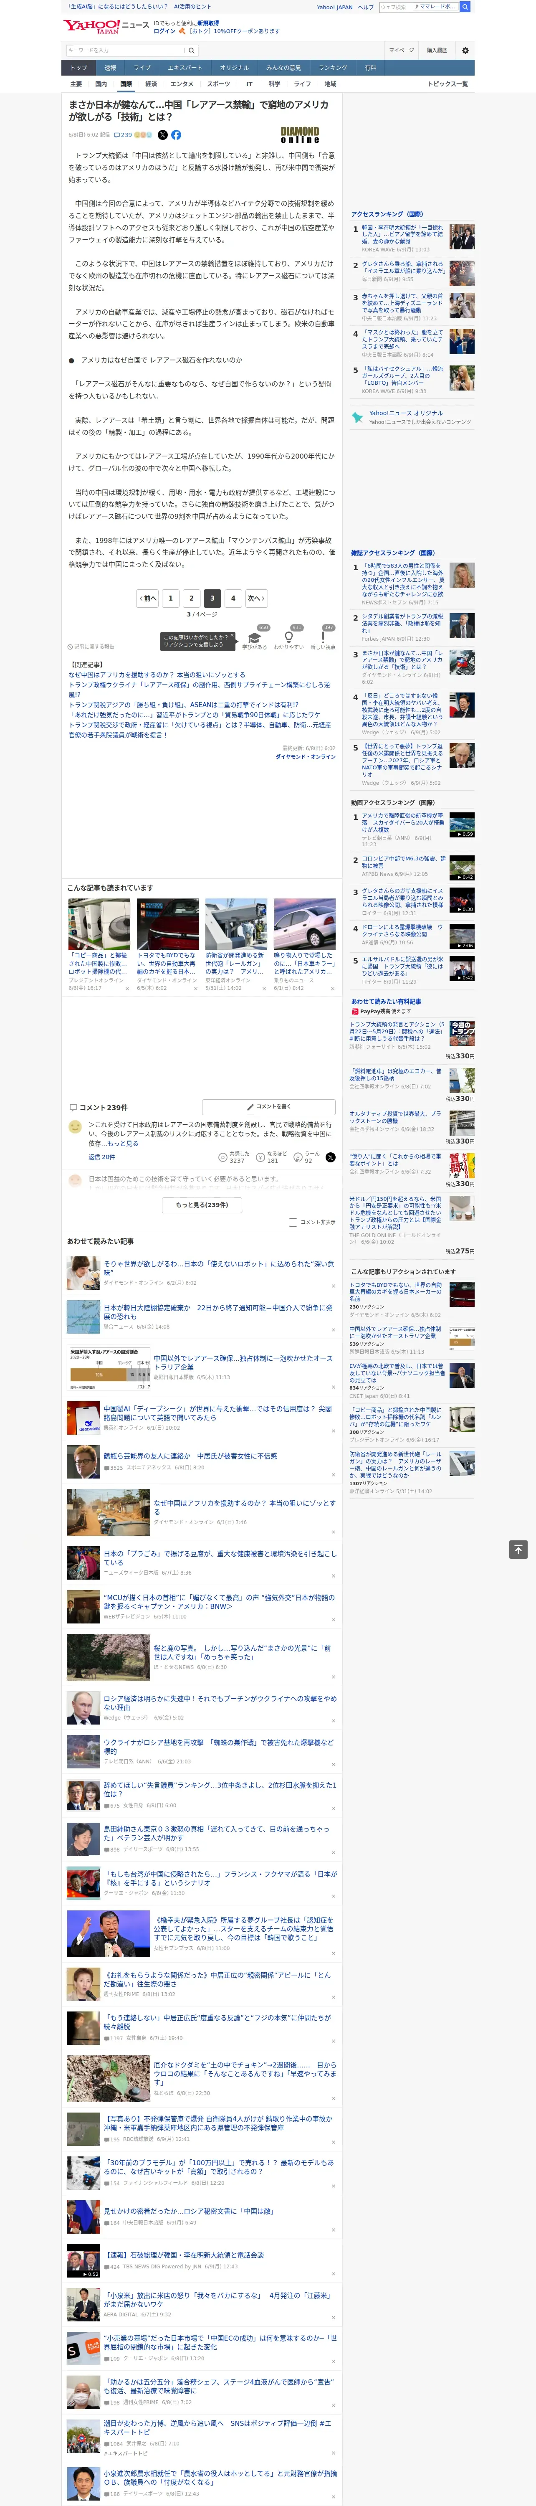The width and height of the screenshot is (536, 2506).
Task: Open 日本が親日大陸棚協定破棄か article
Action: [218, 1312]
